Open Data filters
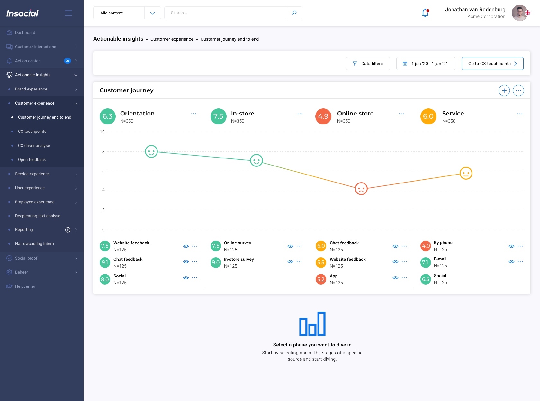This screenshot has height=401, width=540. click(x=368, y=64)
